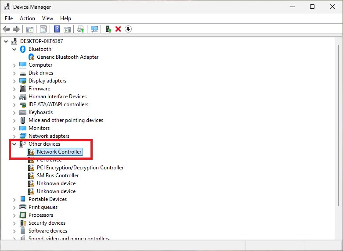Click the IDE ATA/ATAPI controllers icon
The height and width of the screenshot is (251, 343).
coord(23,105)
